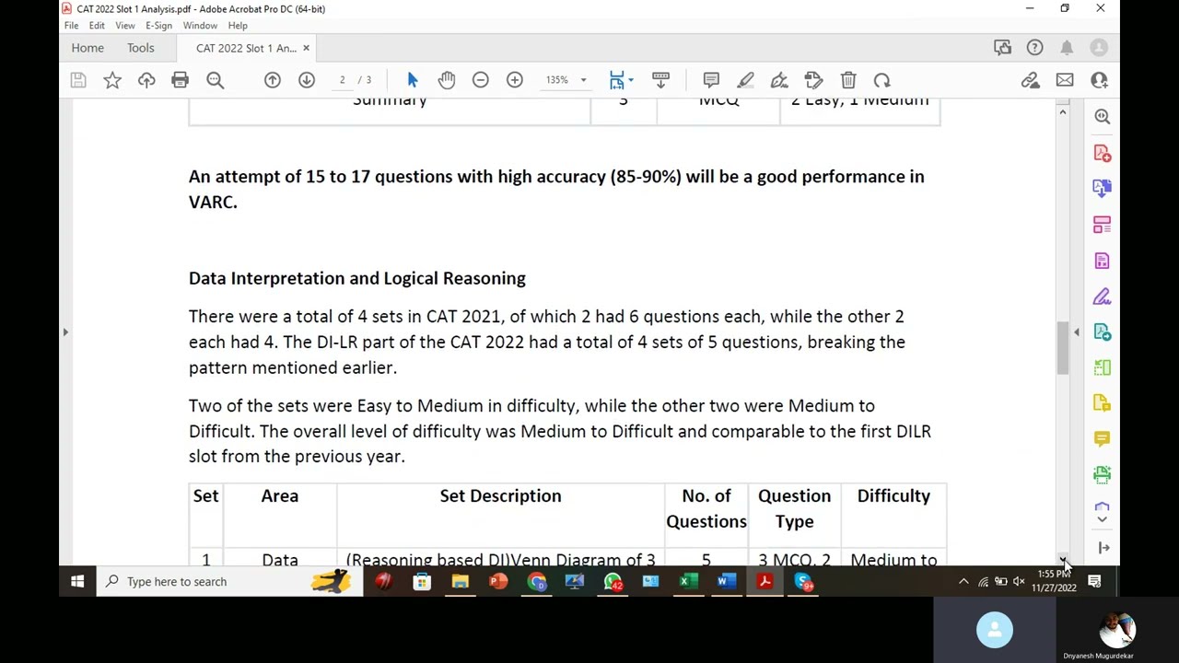Show more tools in right sidebar

tap(1103, 519)
